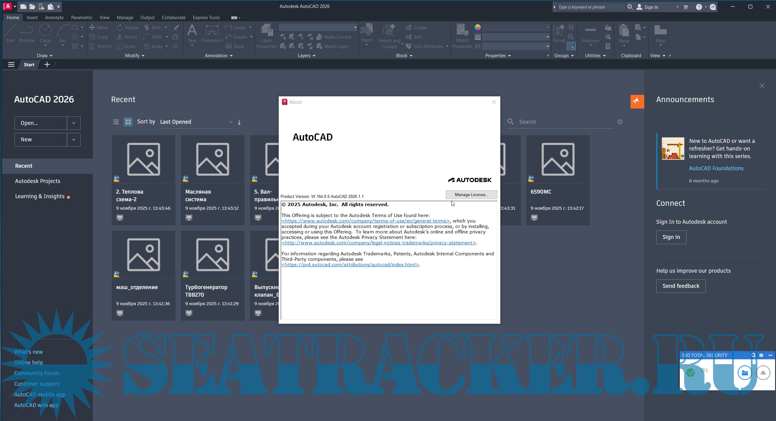Click the Autodesk App Store cart icon
The image size is (776, 421).
tap(685, 7)
